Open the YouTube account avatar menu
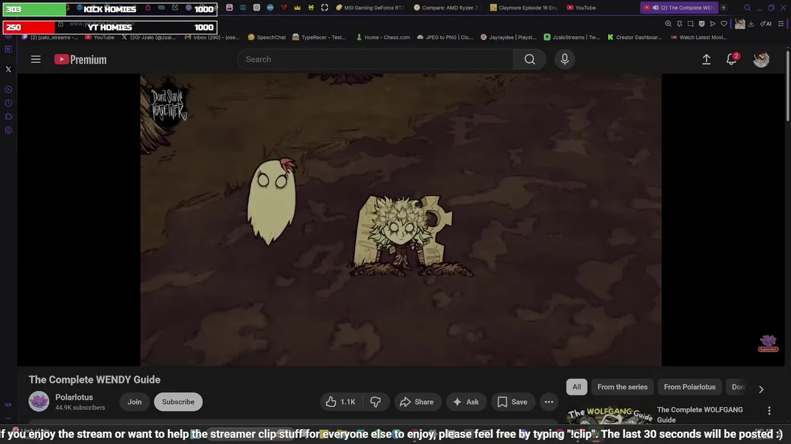This screenshot has width=791, height=444. (761, 59)
